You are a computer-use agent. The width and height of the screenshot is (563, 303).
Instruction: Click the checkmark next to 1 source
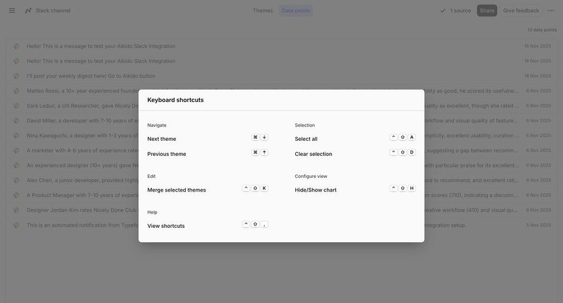pos(443,11)
